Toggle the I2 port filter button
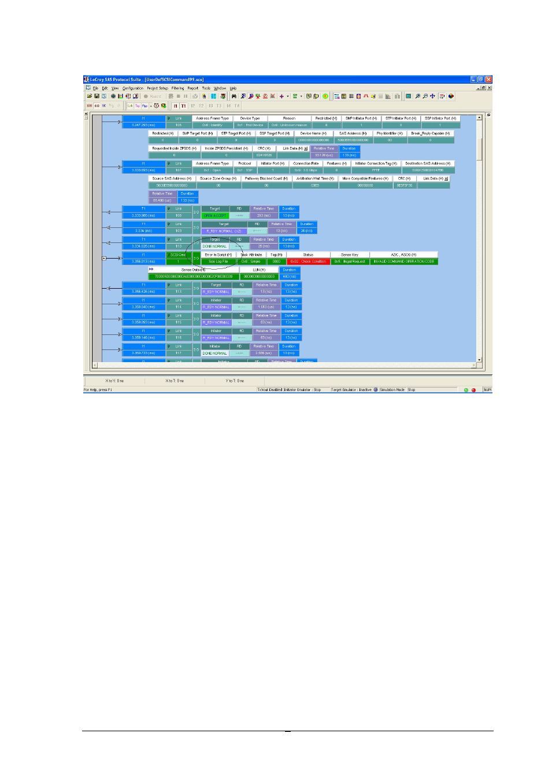The width and height of the screenshot is (552, 781). (192, 106)
